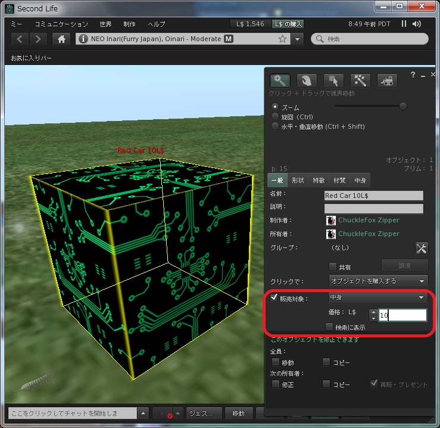Image resolution: width=440 pixels, height=428 pixels.
Task: Click the L$ の購入 buy button
Action: (288, 24)
